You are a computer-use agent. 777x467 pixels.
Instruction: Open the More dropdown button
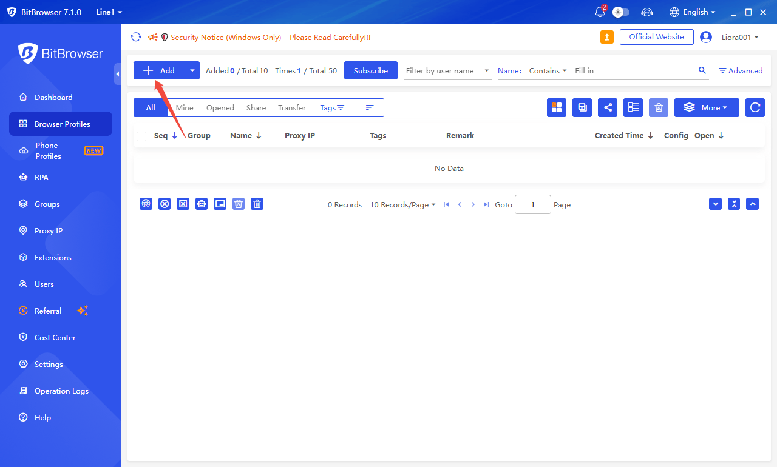pyautogui.click(x=707, y=107)
